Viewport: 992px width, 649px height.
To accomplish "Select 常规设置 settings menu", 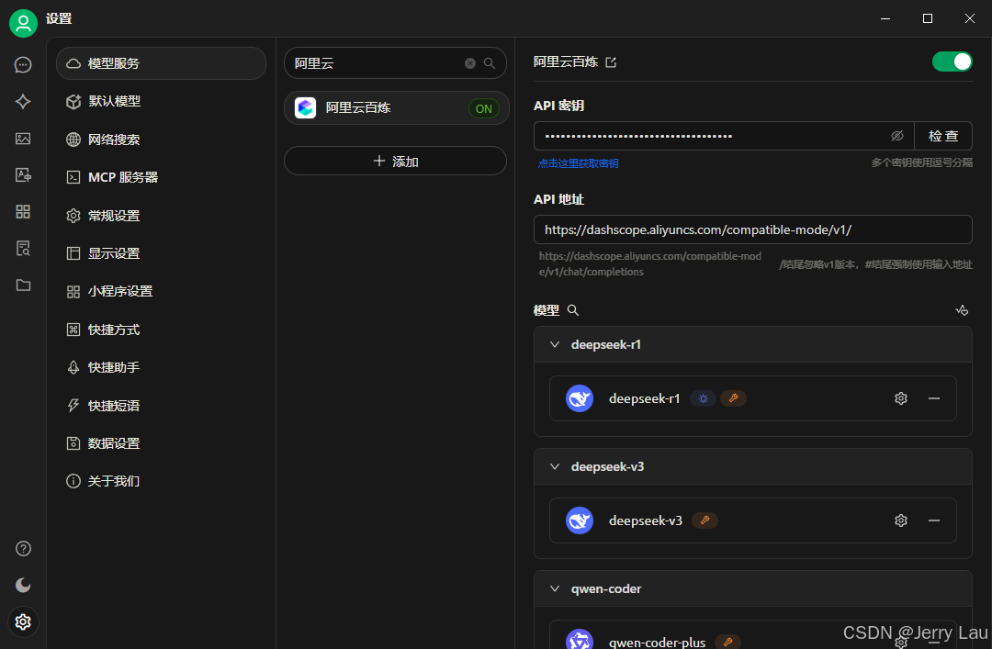I will click(x=162, y=216).
